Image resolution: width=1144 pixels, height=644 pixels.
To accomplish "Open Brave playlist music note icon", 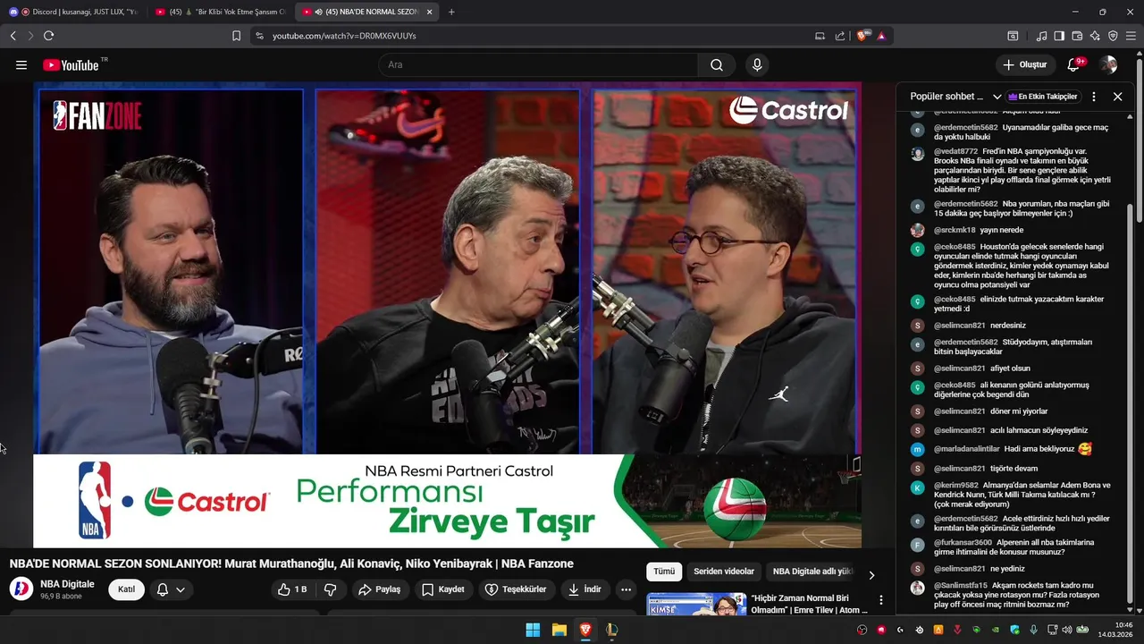I will coord(1041,36).
